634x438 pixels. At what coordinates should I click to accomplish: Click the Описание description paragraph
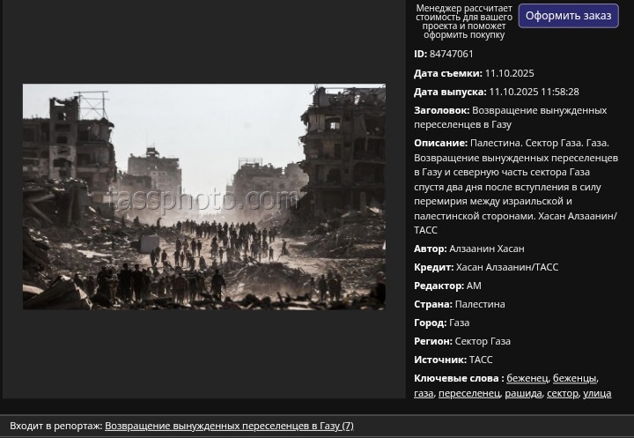point(515,187)
